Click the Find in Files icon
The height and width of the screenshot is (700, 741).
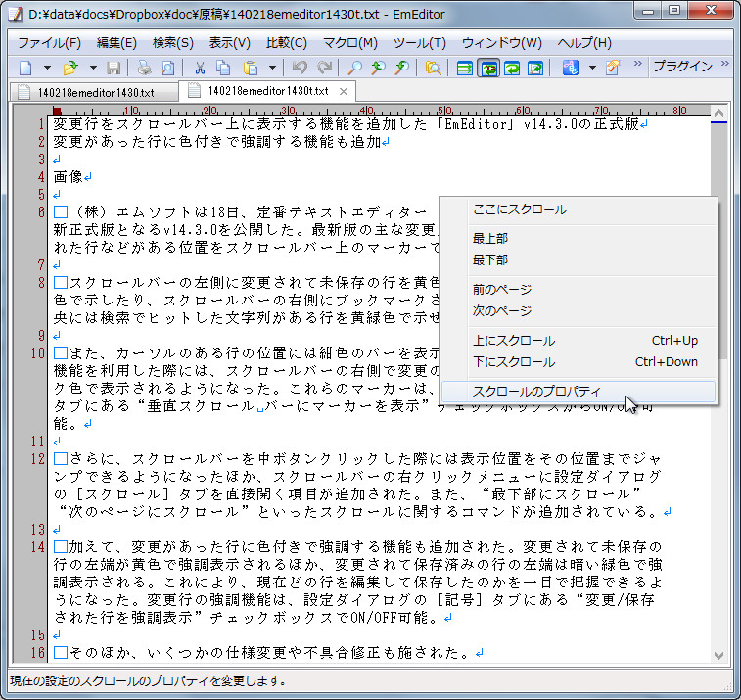pos(433,69)
